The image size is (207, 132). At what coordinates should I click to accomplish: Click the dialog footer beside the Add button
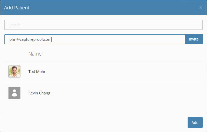(x=94, y=122)
